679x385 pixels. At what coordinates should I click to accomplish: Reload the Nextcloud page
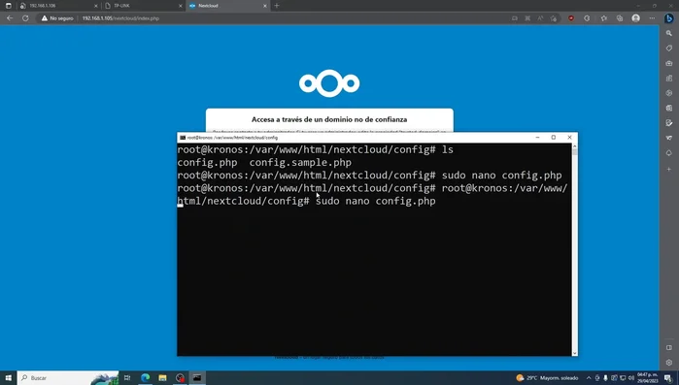25,18
